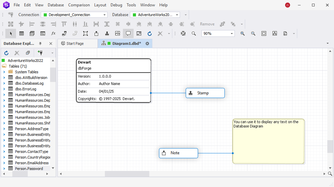This screenshot has height=187, width=334.
Task: Click the diagram card icon next to refresh
Action: pyautogui.click(x=139, y=33)
